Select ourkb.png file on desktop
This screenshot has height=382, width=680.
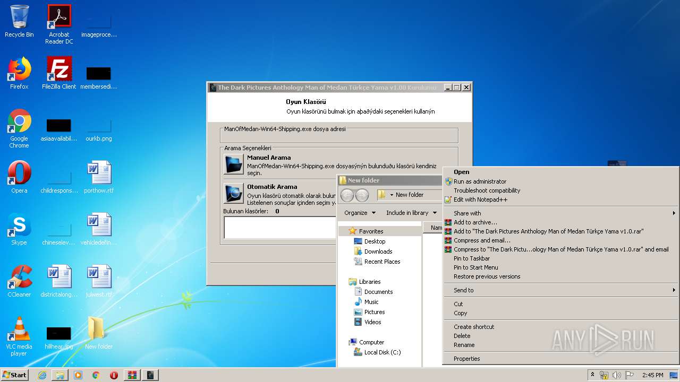pyautogui.click(x=99, y=130)
